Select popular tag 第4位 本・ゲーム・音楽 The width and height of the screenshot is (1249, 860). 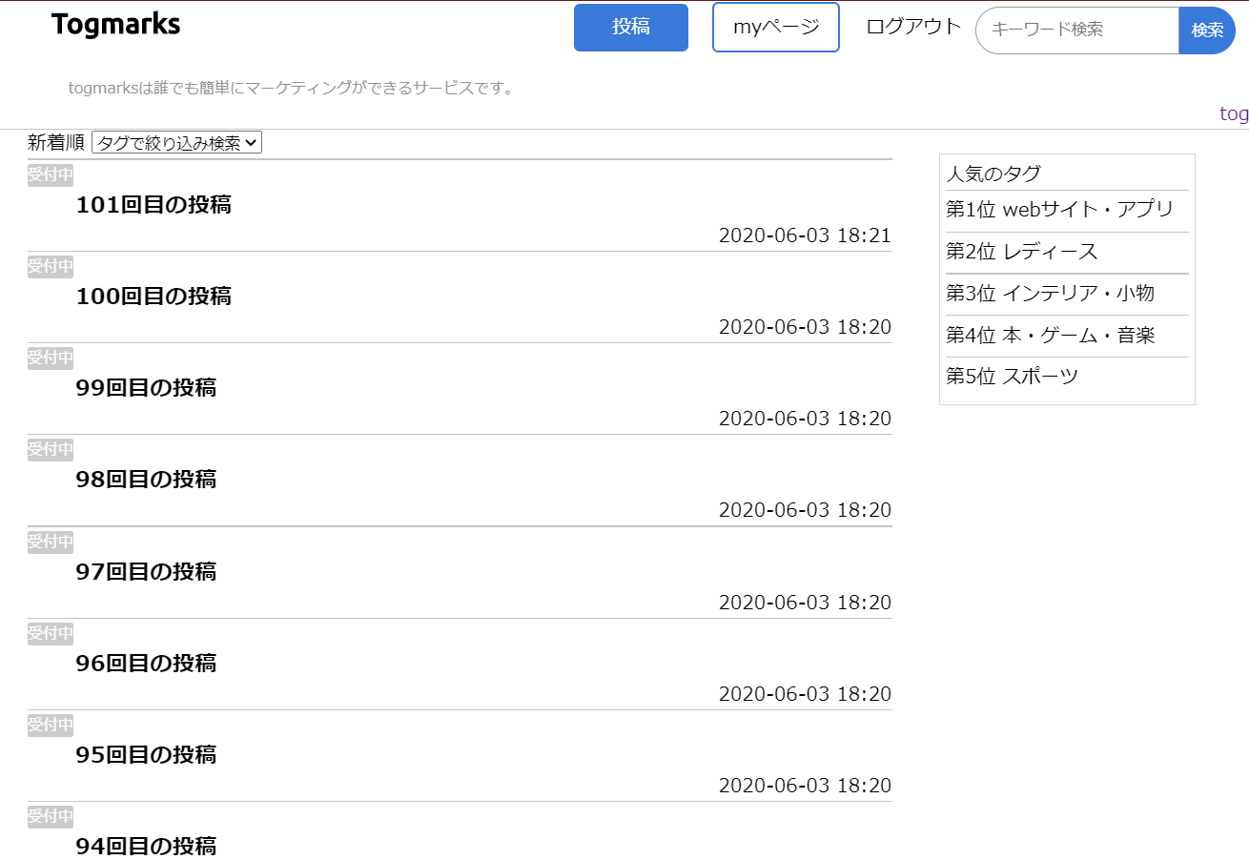click(x=1050, y=336)
